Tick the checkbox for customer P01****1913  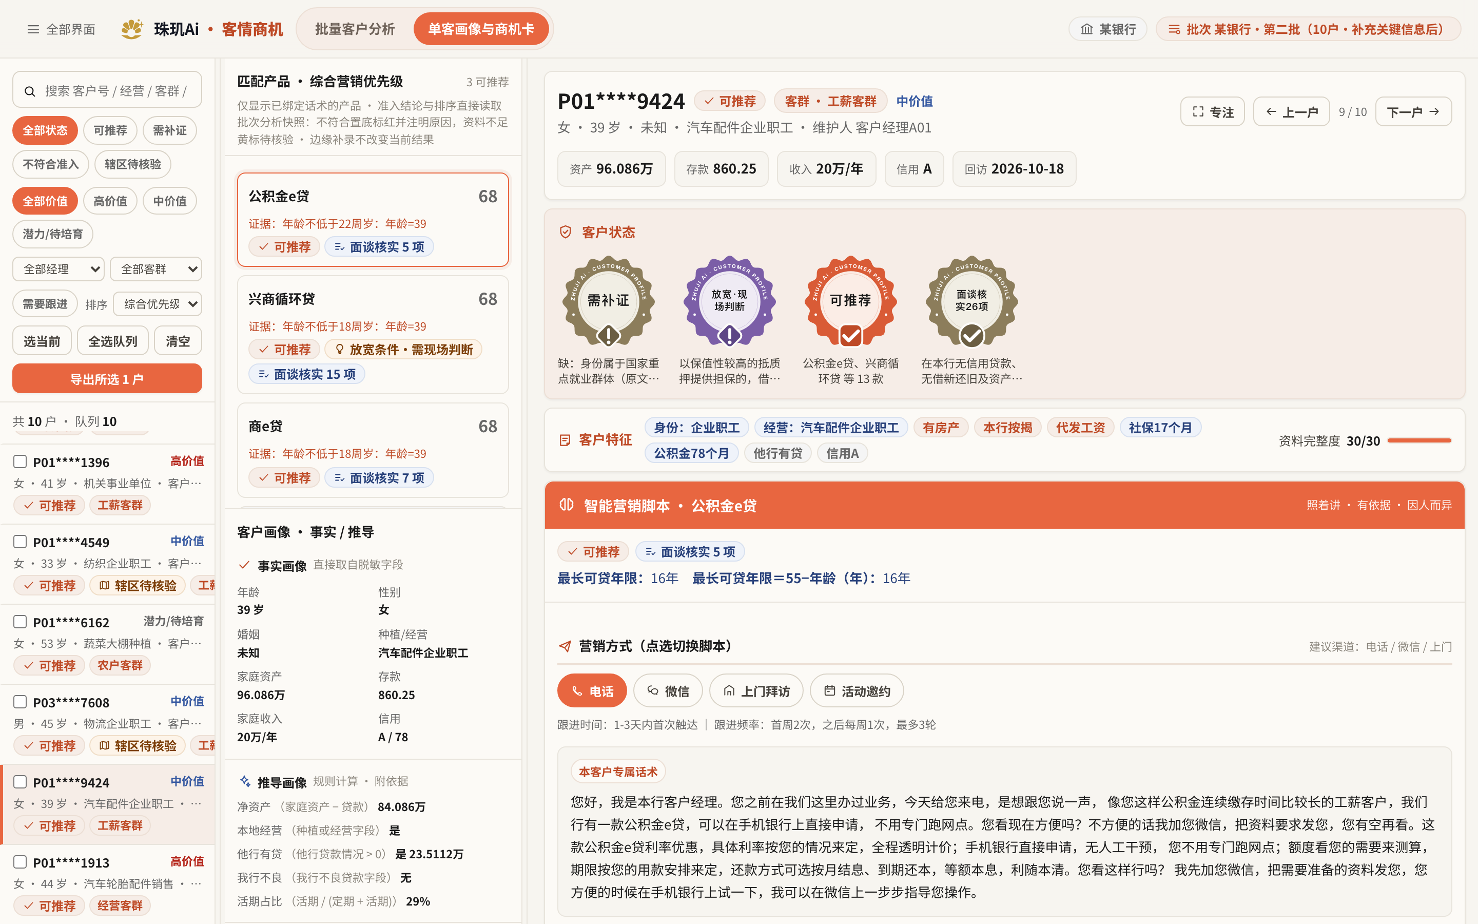[x=20, y=862]
